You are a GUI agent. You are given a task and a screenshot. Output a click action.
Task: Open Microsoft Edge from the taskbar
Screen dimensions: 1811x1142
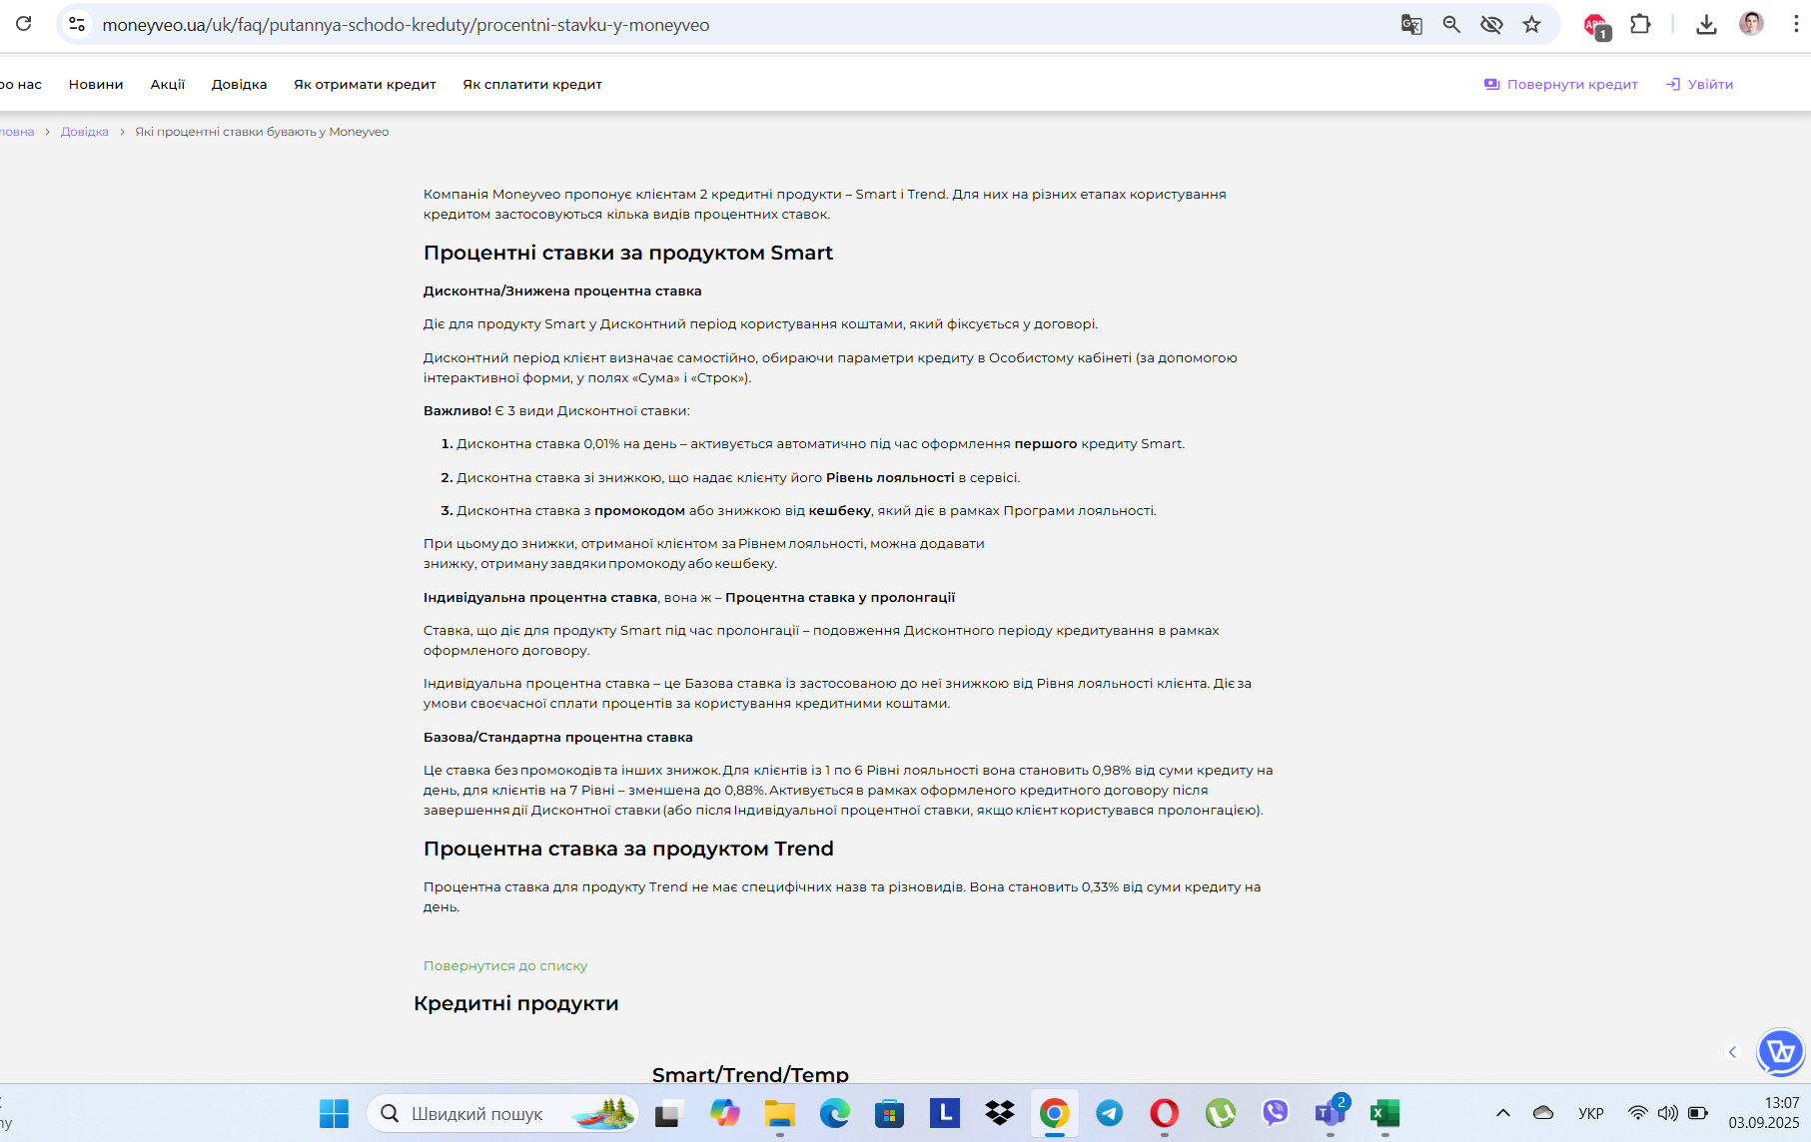pos(834,1113)
